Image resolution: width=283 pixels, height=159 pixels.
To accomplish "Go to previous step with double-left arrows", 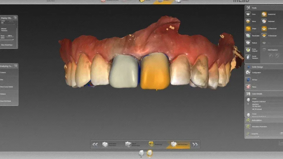I will 95,145.
